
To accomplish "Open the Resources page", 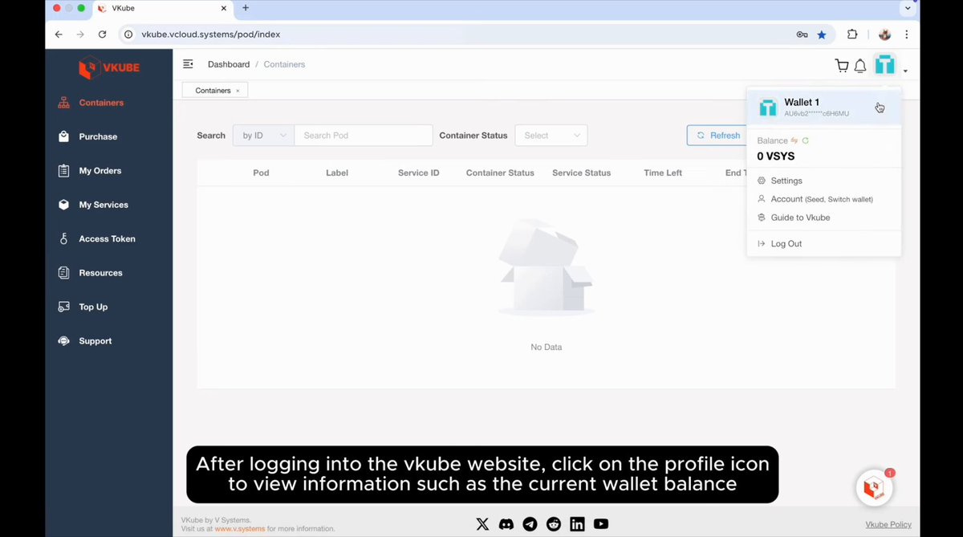I will [x=100, y=273].
